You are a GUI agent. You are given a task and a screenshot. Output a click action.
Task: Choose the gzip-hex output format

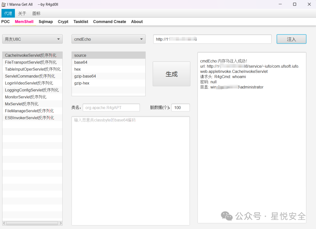pos(109,83)
